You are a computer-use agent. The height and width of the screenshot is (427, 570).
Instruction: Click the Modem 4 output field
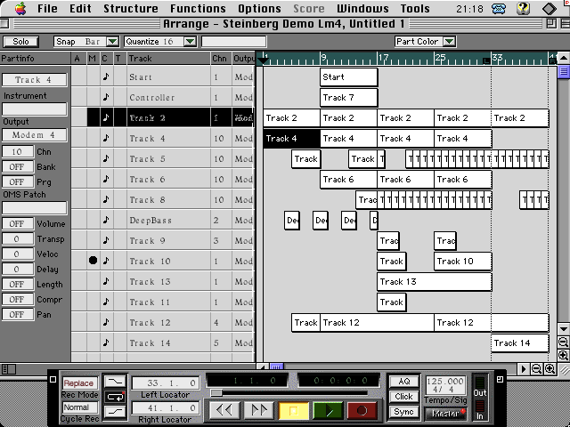click(35, 134)
